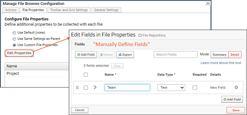Open the Toolbar and Grid Settings tab
This screenshot has height=115, width=247.
click(x=69, y=10)
